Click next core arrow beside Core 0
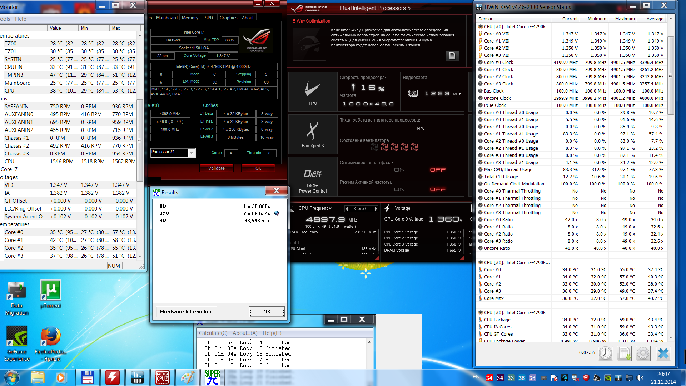686x386 pixels. 376,209
